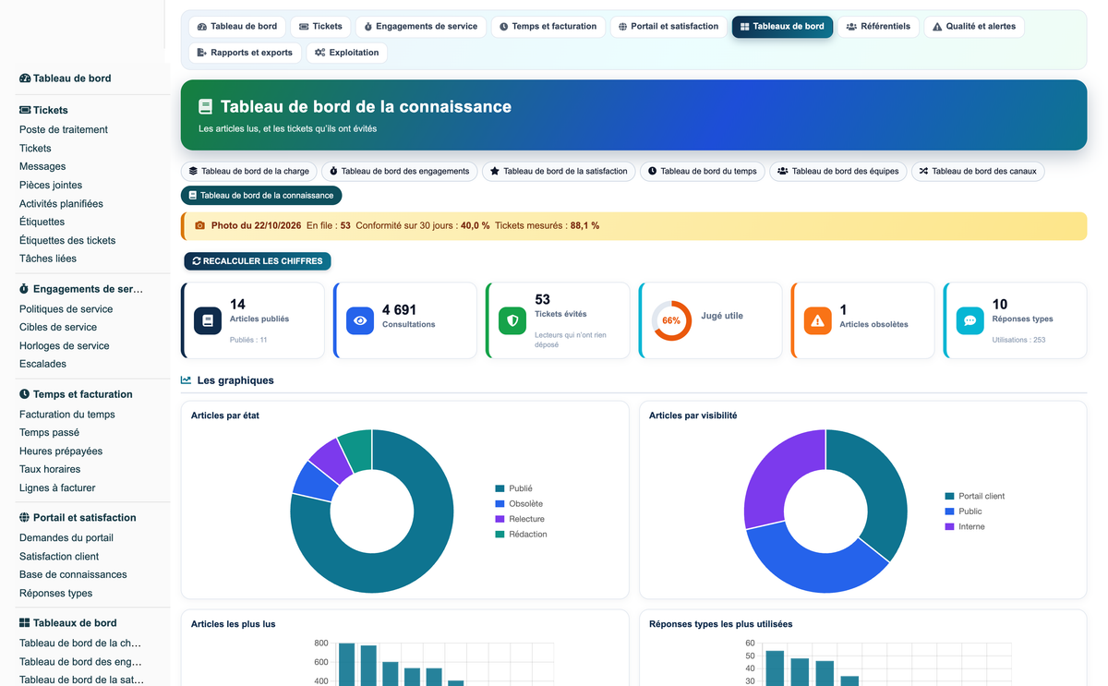Click the 66% gauge in Jugé utile card
1108x686 pixels.
pos(671,320)
